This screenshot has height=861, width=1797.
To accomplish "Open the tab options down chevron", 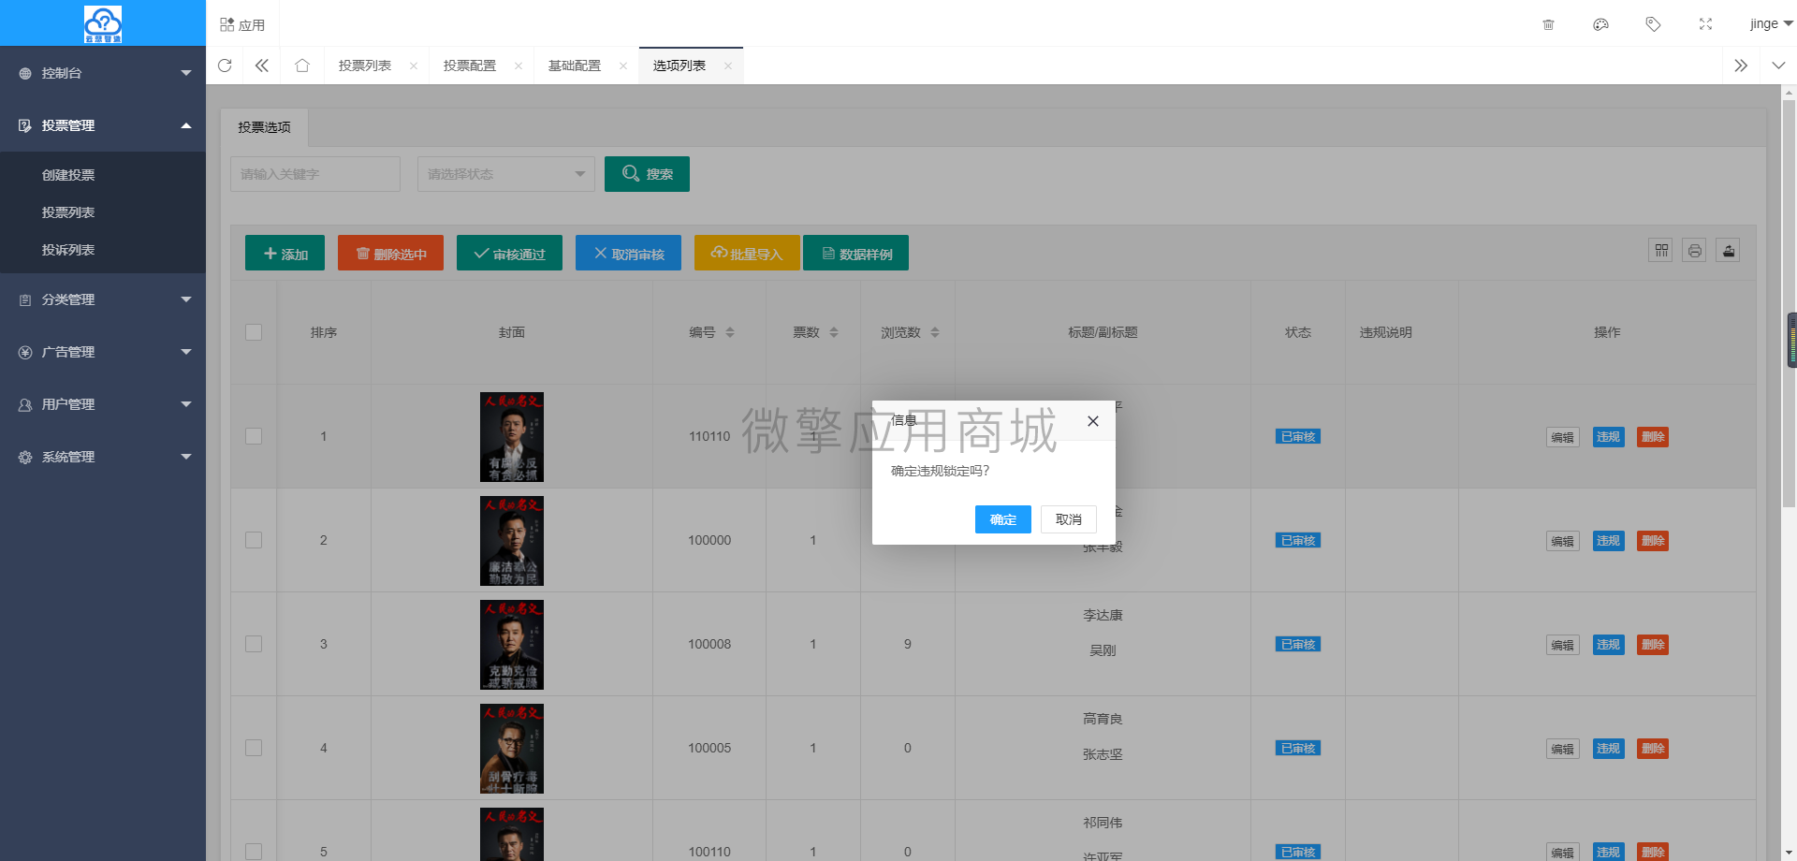I will pyautogui.click(x=1778, y=66).
